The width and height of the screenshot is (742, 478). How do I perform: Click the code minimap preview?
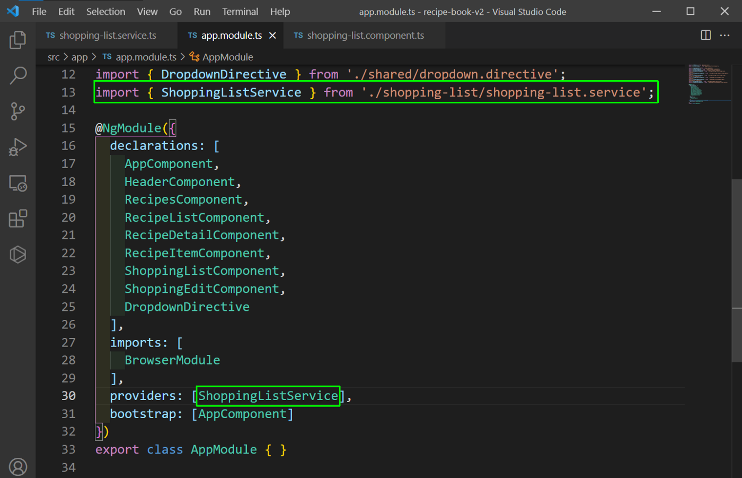point(709,84)
